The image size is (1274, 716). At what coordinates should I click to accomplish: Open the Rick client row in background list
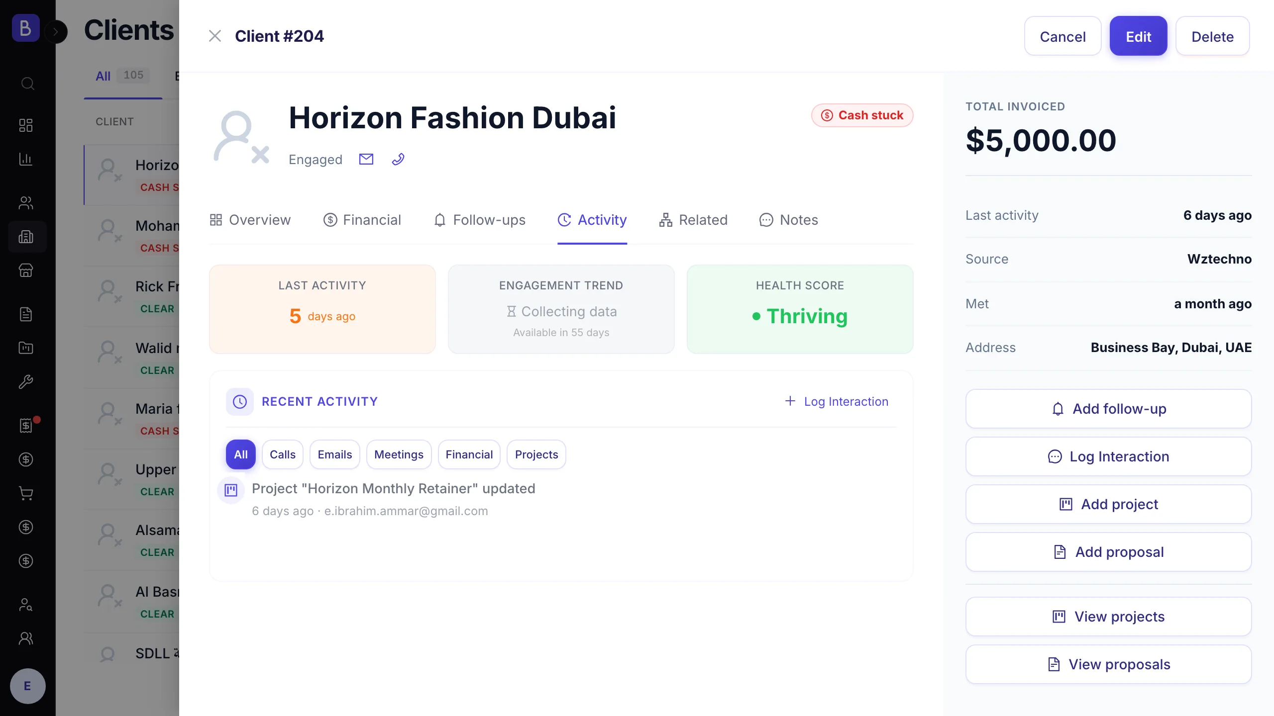click(x=132, y=296)
